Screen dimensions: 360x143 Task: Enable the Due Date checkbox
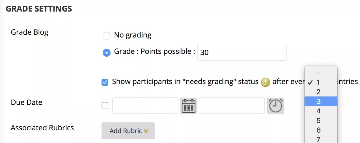pyautogui.click(x=105, y=106)
